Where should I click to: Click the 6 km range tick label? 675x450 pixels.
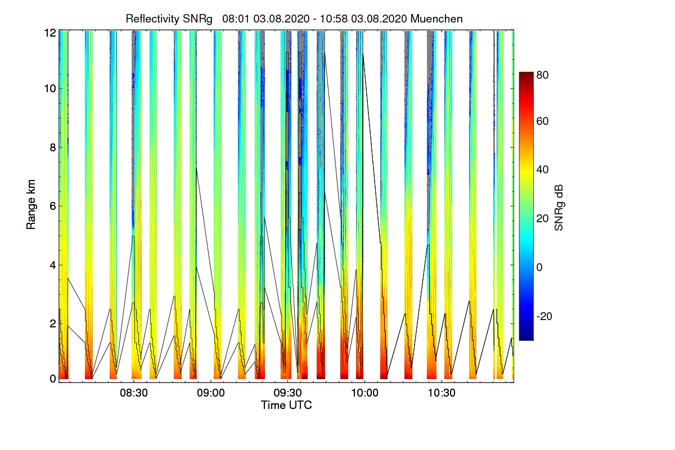click(x=52, y=206)
